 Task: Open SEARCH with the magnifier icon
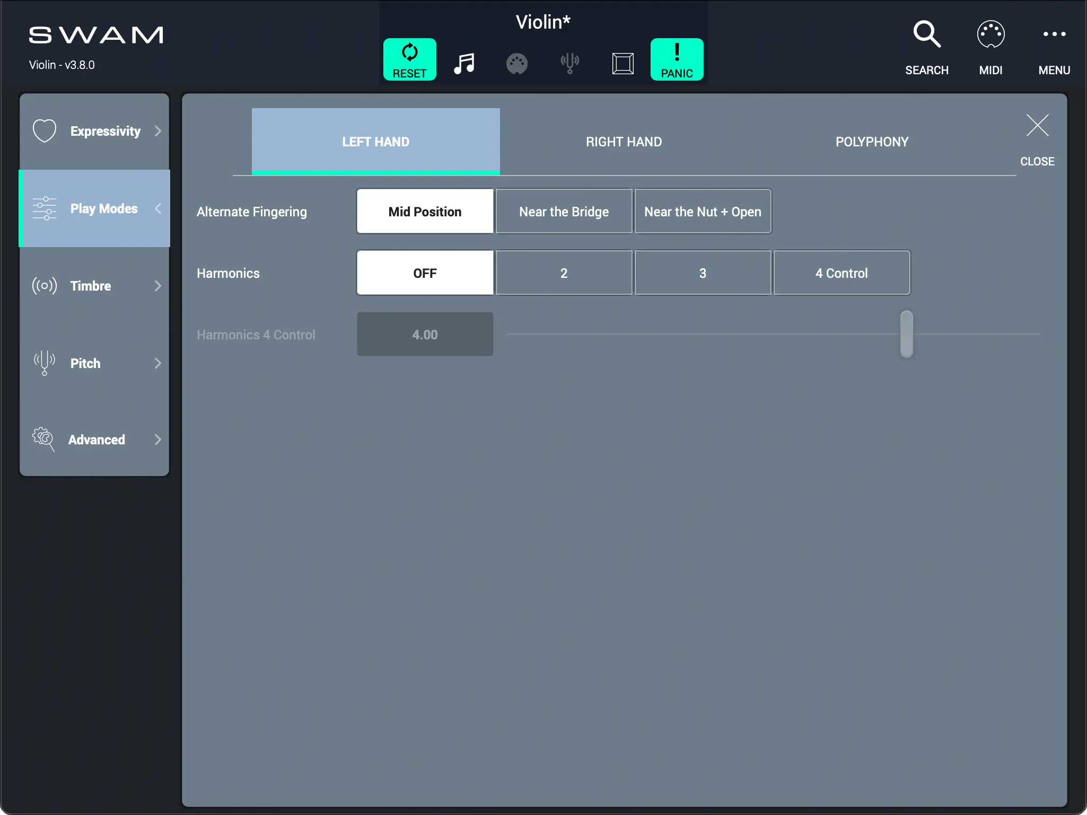[x=926, y=35]
